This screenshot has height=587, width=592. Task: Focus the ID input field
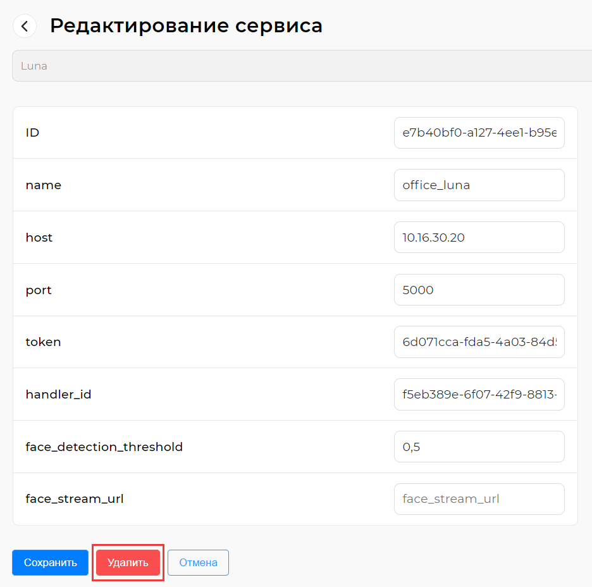479,133
